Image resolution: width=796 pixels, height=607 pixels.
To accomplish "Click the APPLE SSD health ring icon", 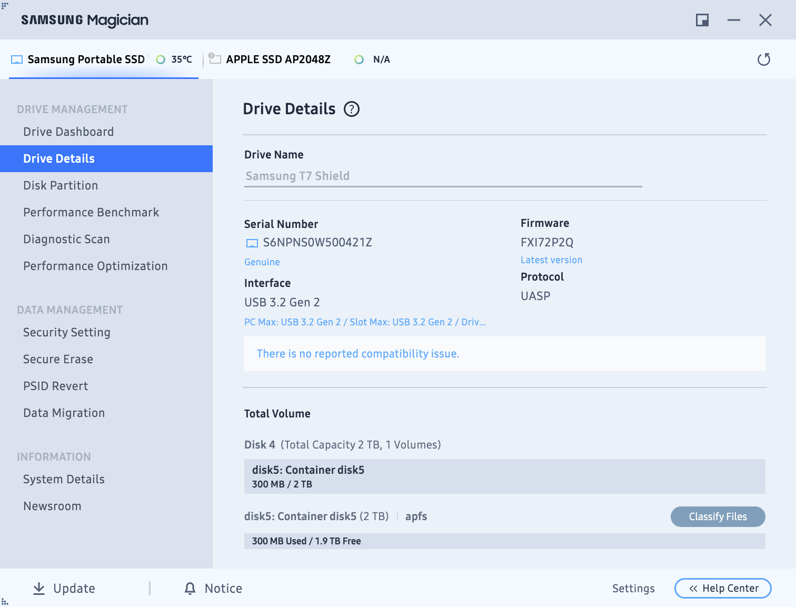I will click(359, 59).
